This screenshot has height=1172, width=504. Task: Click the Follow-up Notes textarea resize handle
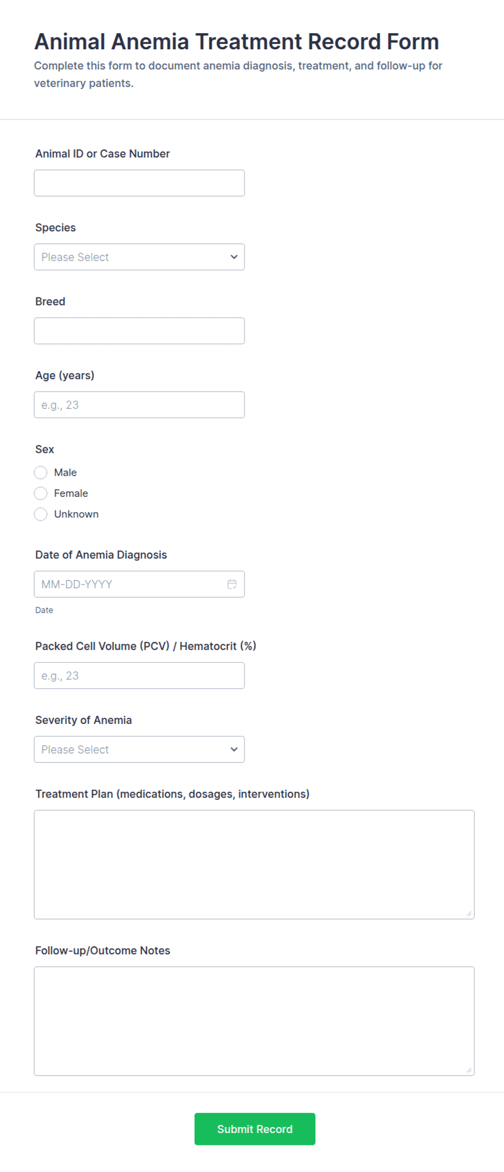pos(469,1070)
